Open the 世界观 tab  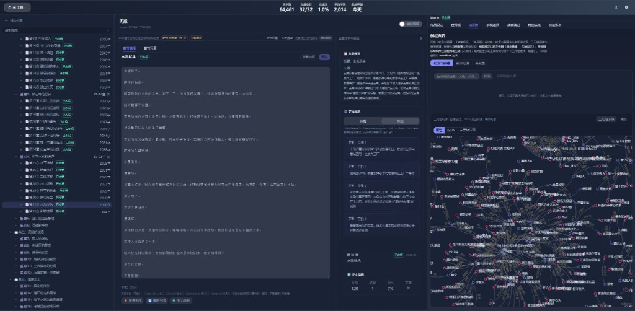tap(456, 25)
